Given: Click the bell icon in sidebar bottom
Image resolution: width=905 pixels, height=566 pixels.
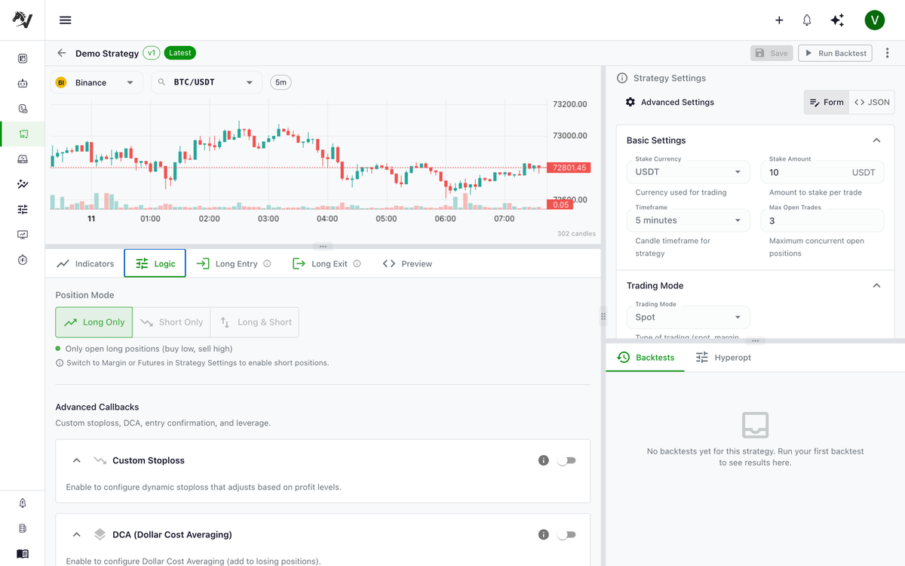Looking at the screenshot, I should click(23, 503).
